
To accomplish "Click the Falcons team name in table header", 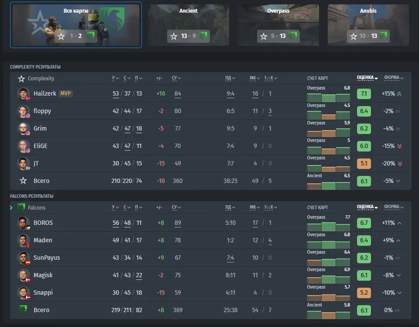I will point(37,207).
